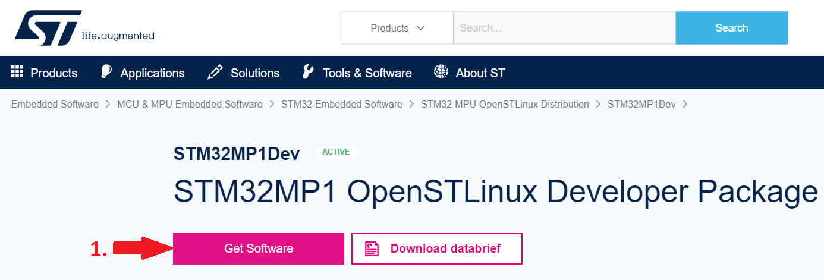Click the chevron after STM32MP1Dev breadcrumb
Viewport: 824px width, 280px height.
coord(685,104)
